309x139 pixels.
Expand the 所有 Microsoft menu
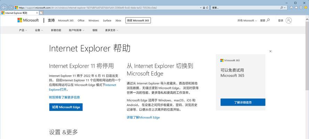tap(247, 21)
